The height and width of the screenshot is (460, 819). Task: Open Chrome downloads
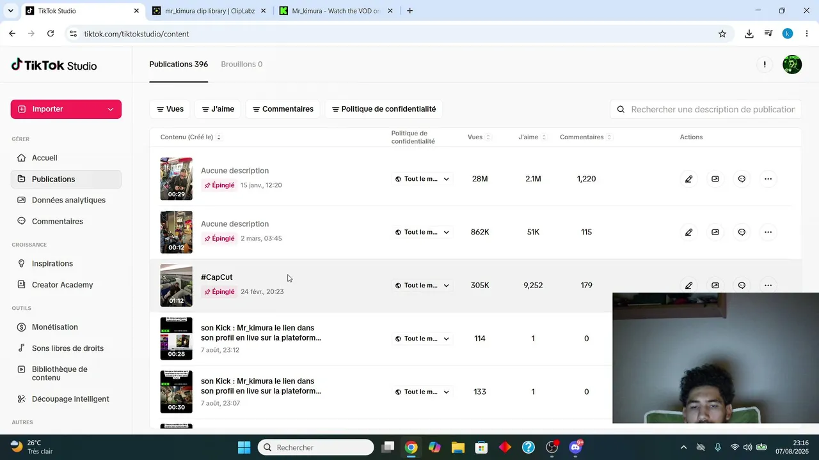click(x=749, y=34)
